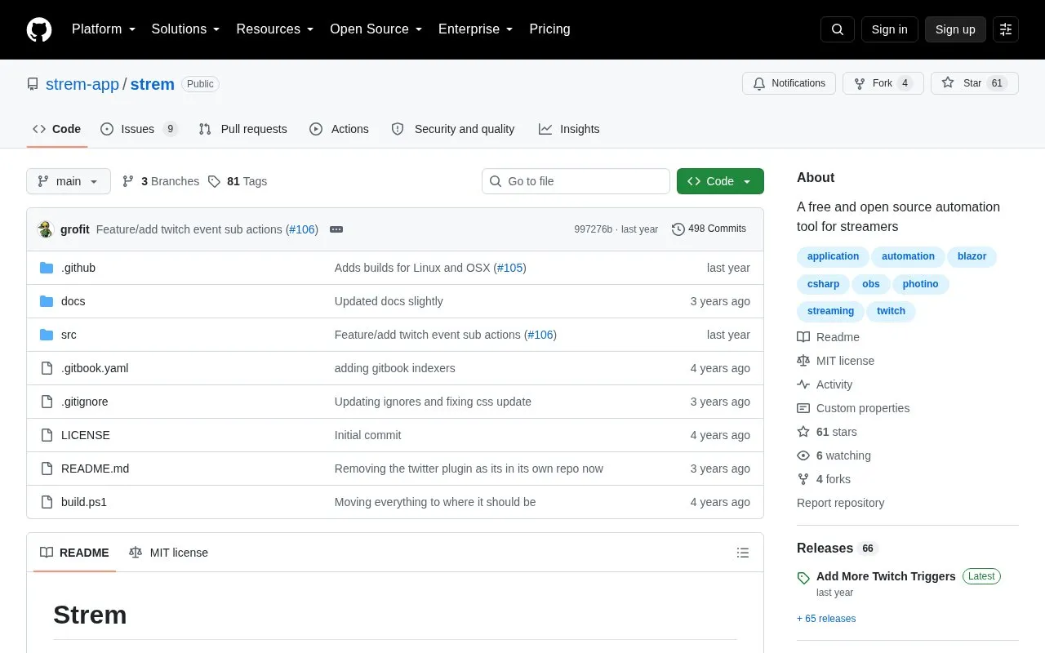Click the commit details ellipsis icon
Screen dimensions: 1045x653
click(x=336, y=229)
